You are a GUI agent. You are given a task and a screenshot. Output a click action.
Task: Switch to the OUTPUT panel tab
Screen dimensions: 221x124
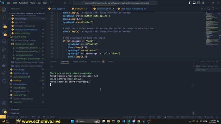53,62
